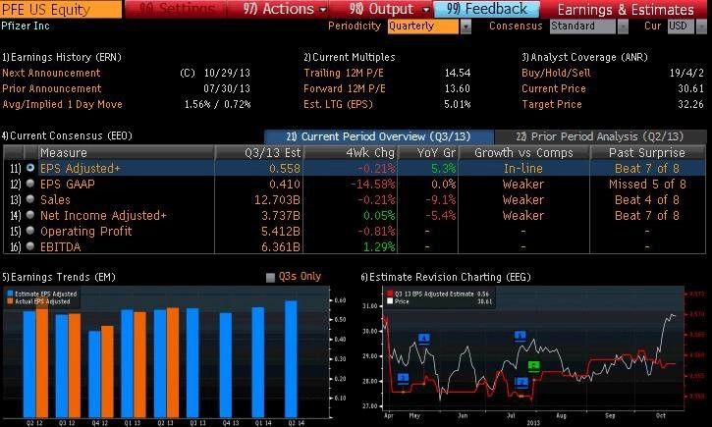This screenshot has width=712, height=427.
Task: Click the green event marker on revision chart
Action: coord(533,365)
